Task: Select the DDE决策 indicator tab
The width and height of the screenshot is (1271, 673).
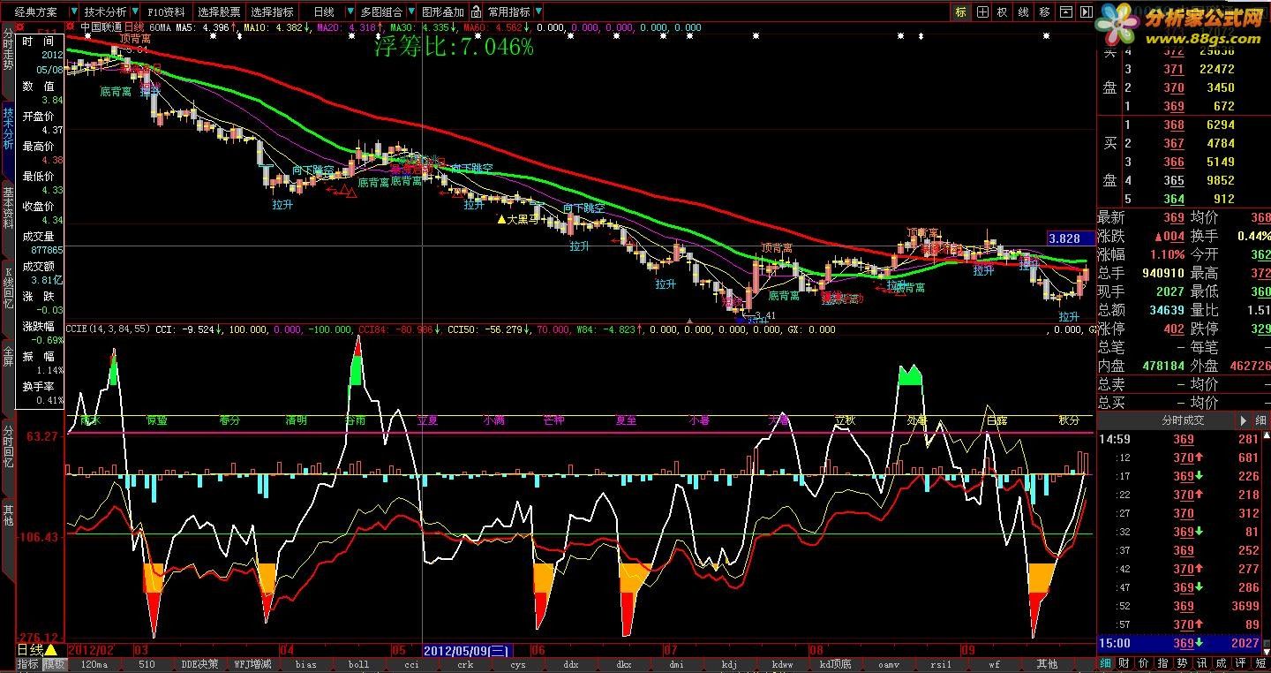Action: (199, 664)
